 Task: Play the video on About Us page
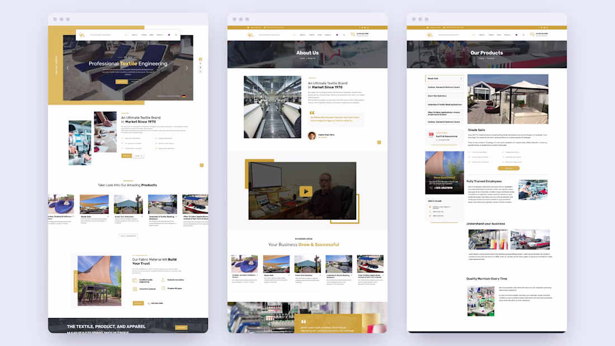[305, 191]
